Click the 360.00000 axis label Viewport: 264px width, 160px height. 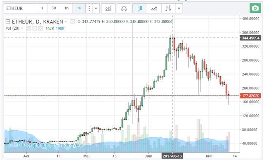(250, 32)
